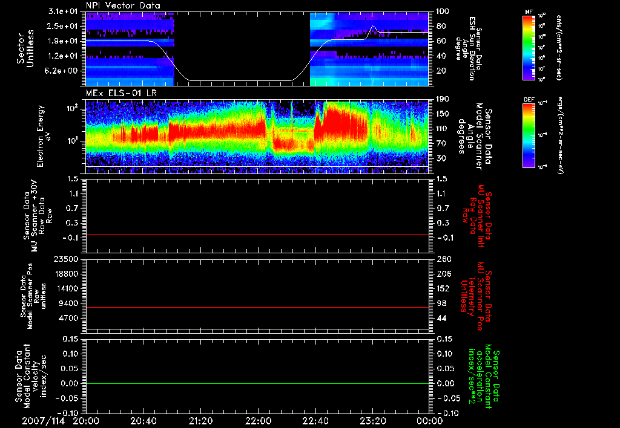Select green 'Model Constant acceleration' axis label
Screen dimensions: 620x428
pyautogui.click(x=483, y=377)
